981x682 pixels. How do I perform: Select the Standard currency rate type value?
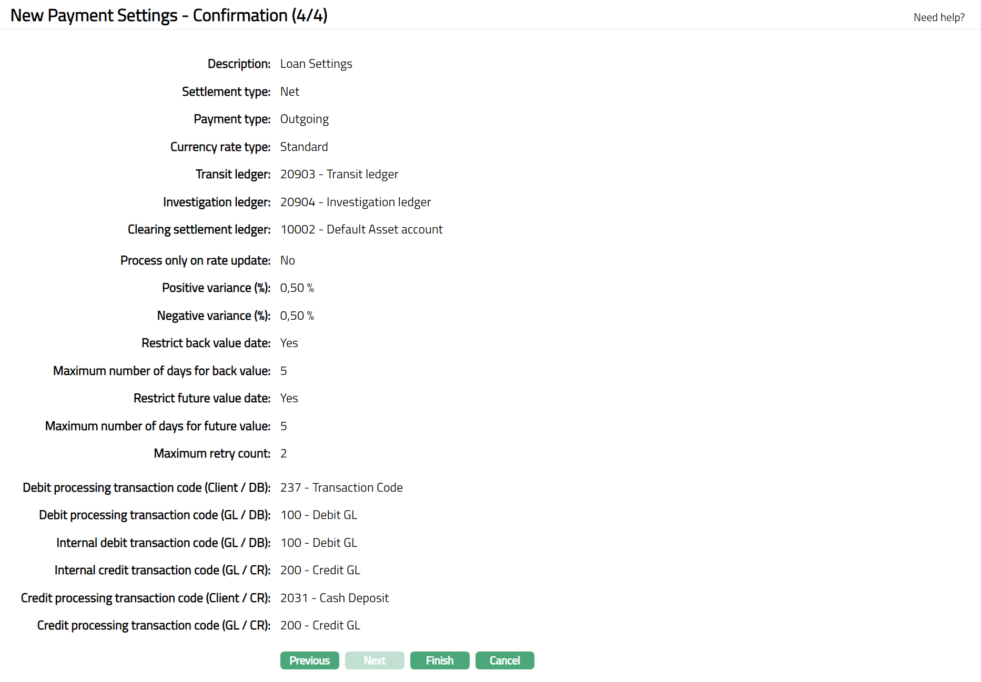304,147
